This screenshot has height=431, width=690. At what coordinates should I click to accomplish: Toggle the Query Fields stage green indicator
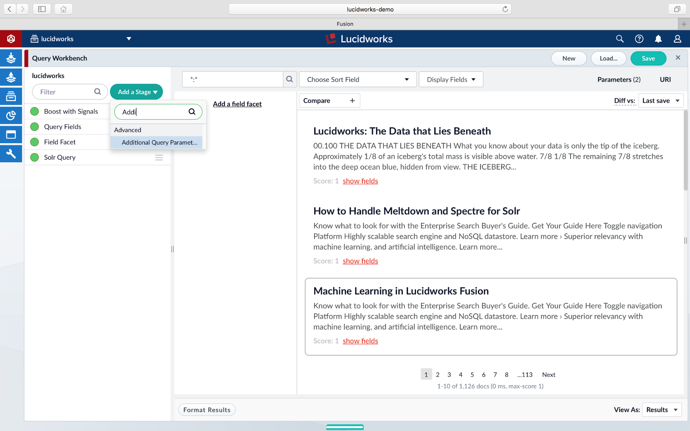[34, 127]
